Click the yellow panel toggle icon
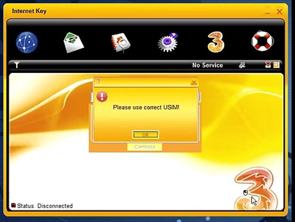Viewport: 295px width, 222px height. [x=276, y=65]
